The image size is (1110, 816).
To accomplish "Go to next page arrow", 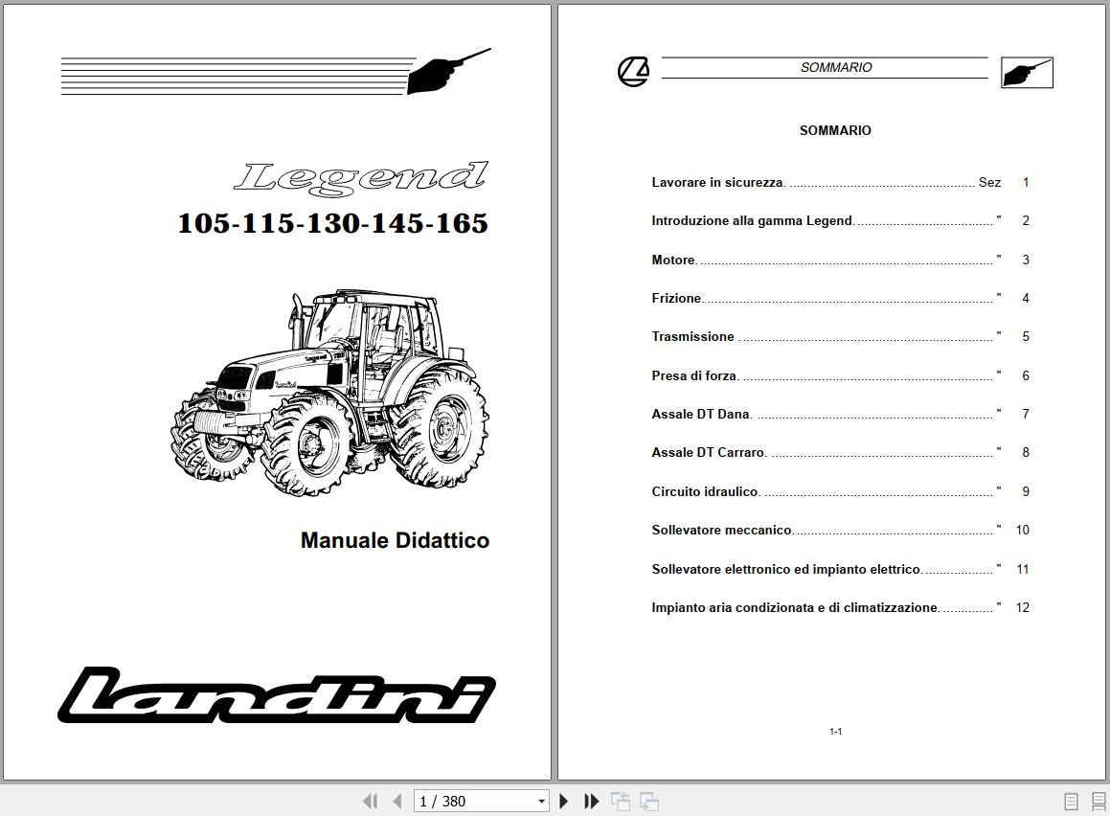I will tap(563, 801).
